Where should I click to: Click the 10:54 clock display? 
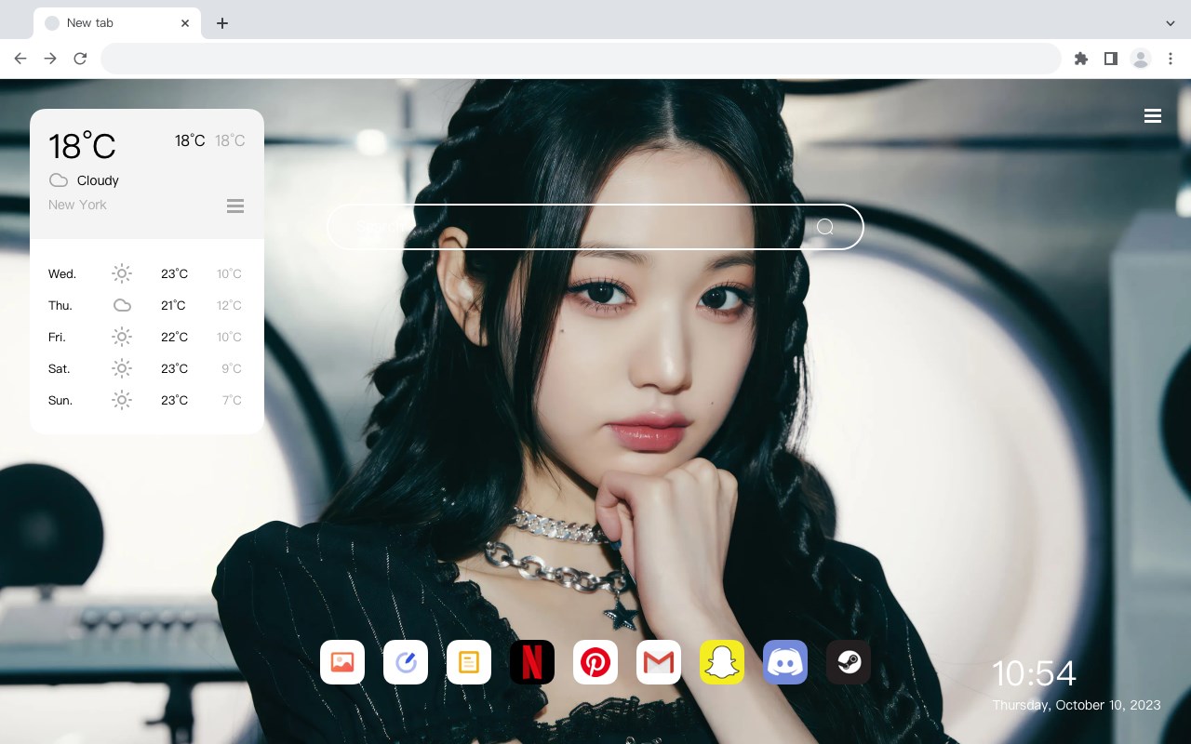point(1034,673)
